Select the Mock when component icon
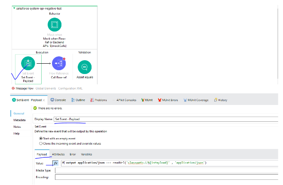Screen dimensions: 283x185 tap(55, 25)
